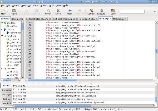This screenshot has height=111, width=158.
Task: Open the Build menu
Action: (52, 6)
